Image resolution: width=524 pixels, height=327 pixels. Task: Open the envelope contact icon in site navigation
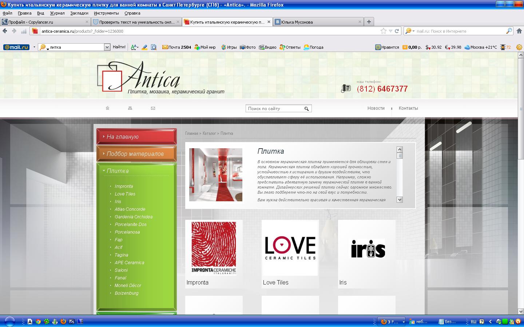(153, 108)
